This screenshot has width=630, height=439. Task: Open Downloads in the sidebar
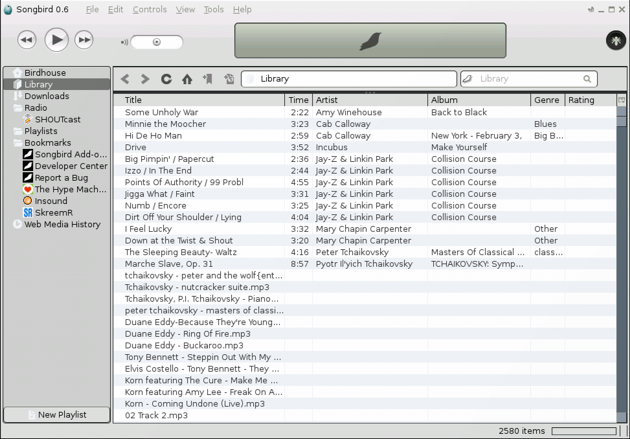point(56,96)
